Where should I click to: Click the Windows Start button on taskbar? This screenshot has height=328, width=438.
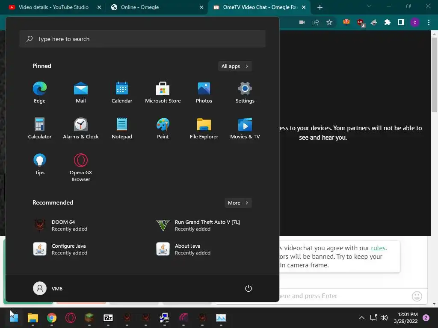coord(14,318)
